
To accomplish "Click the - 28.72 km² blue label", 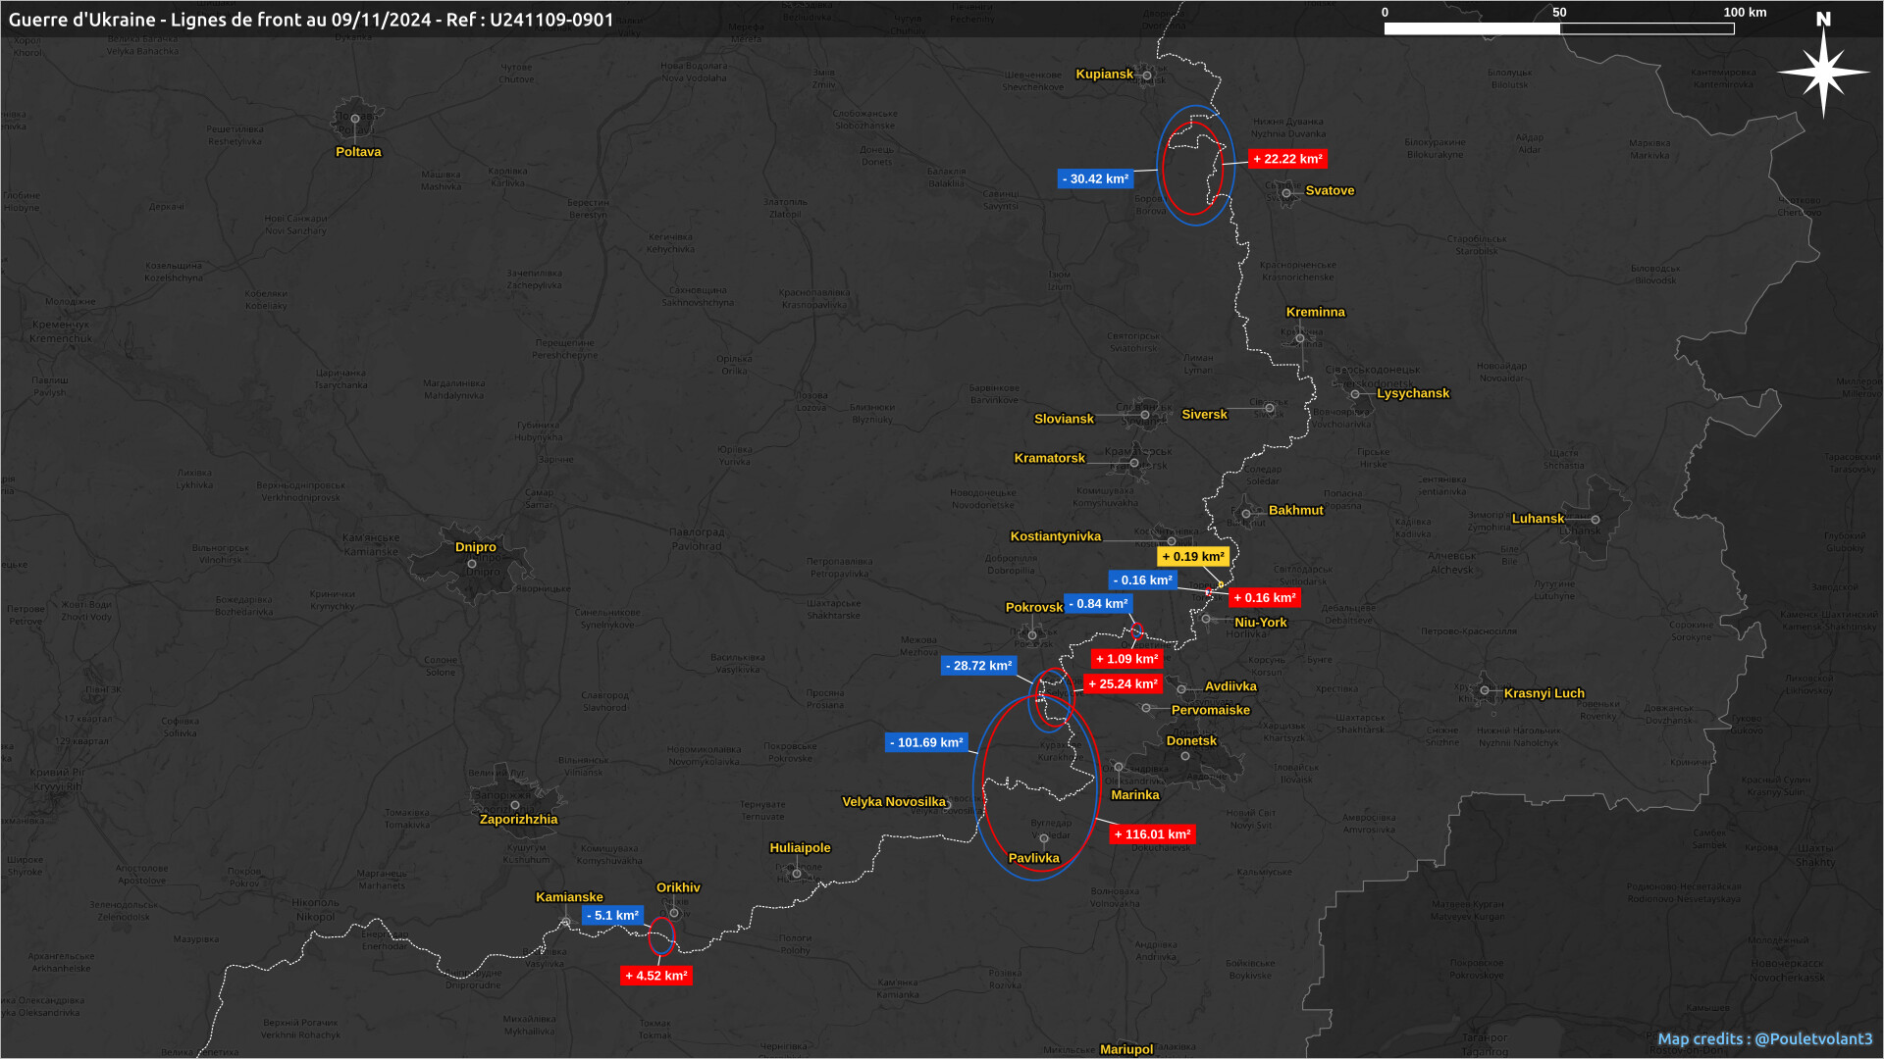I will [977, 666].
